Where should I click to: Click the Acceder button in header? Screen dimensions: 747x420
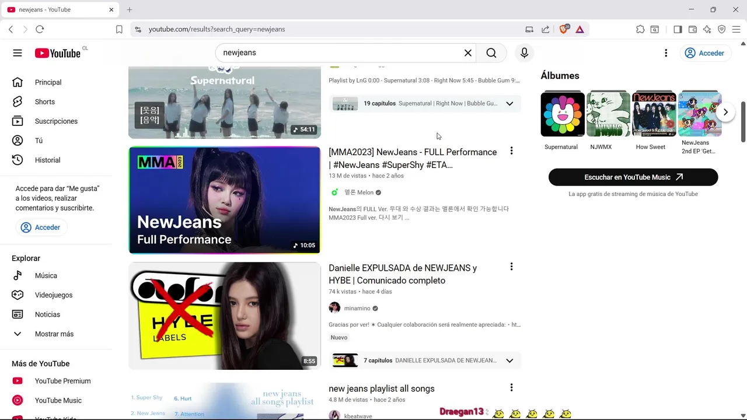[704, 53]
